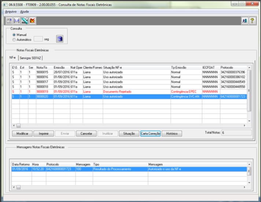Open the Arquivo menu
This screenshot has width=261, height=202.
click(11, 12)
